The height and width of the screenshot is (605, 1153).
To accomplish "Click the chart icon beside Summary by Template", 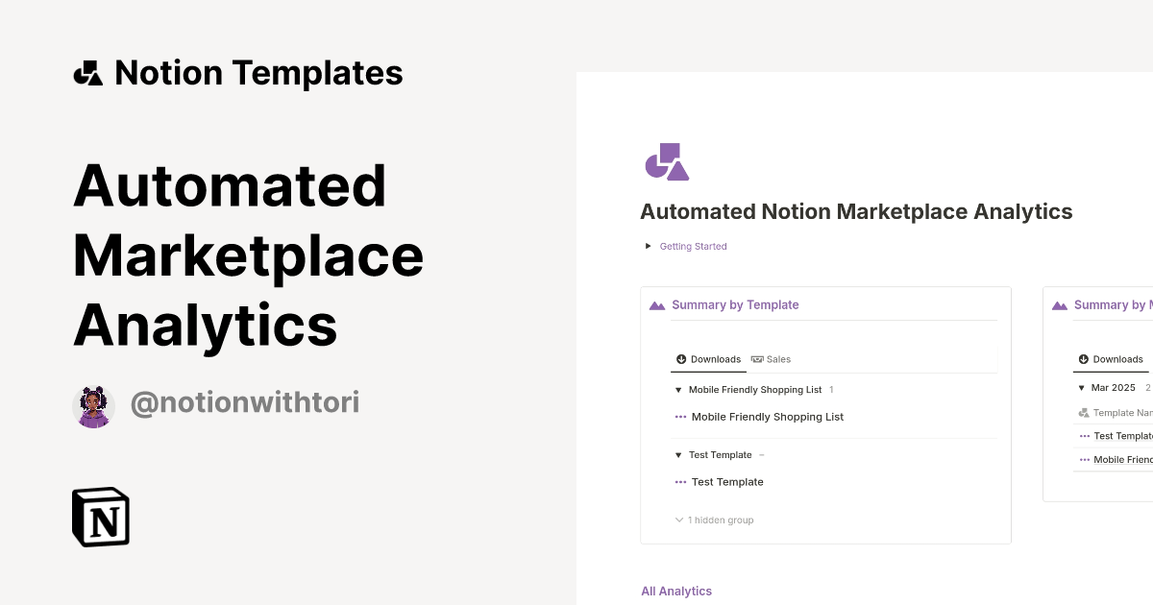I will pos(656,304).
